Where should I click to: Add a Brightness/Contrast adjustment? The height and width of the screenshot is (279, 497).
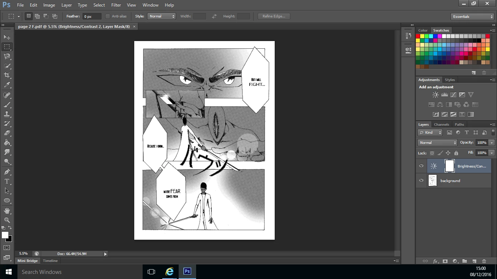click(x=436, y=94)
